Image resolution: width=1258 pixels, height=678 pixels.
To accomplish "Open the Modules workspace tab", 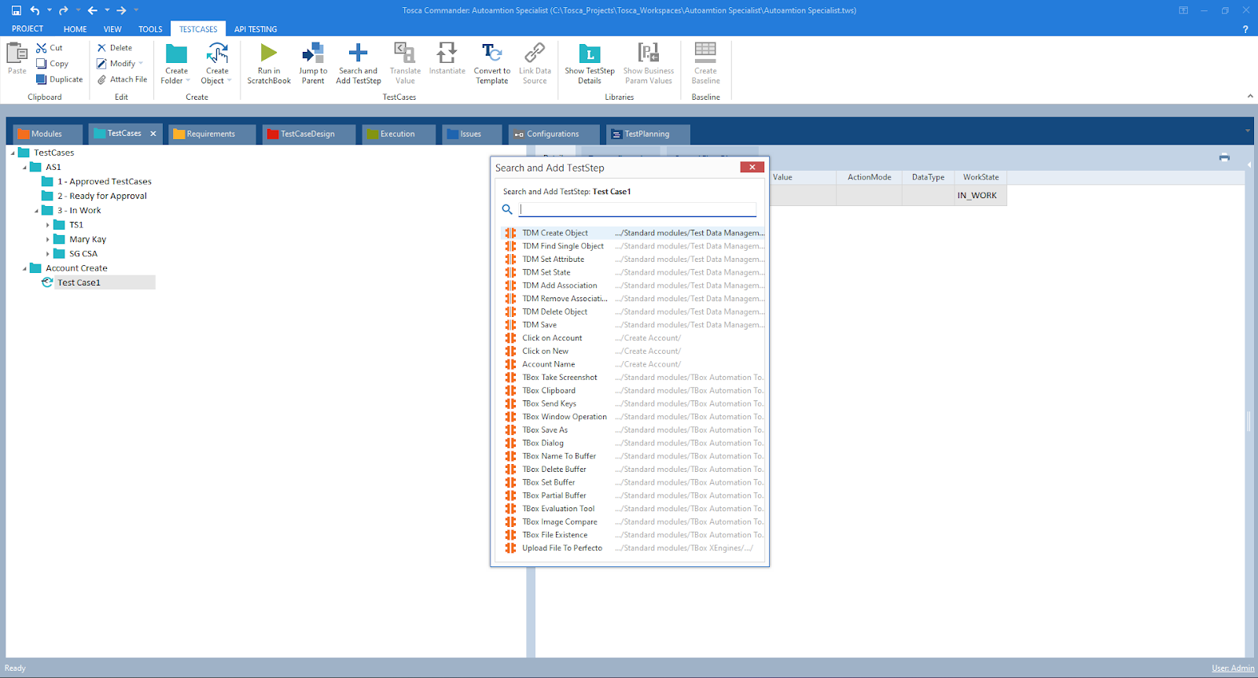I will (x=47, y=134).
